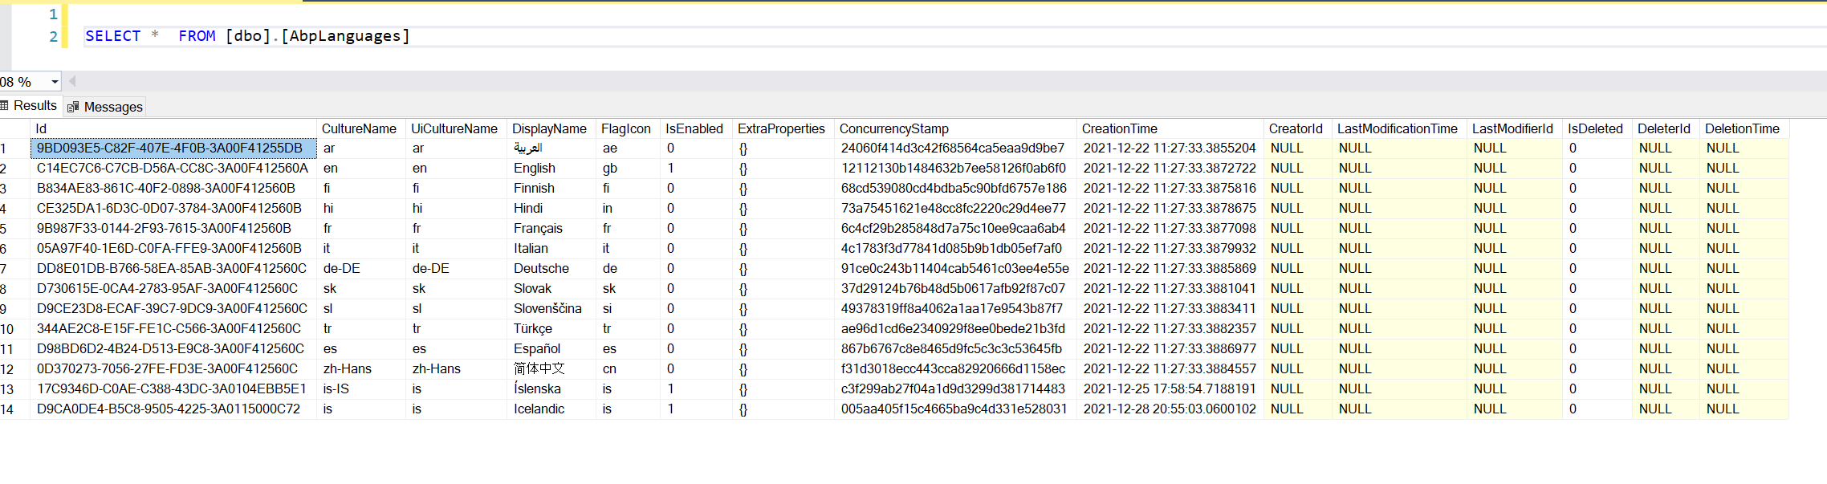Screen dimensions: 1827x484
Task: Click the Messages tab icon
Action: [x=73, y=107]
